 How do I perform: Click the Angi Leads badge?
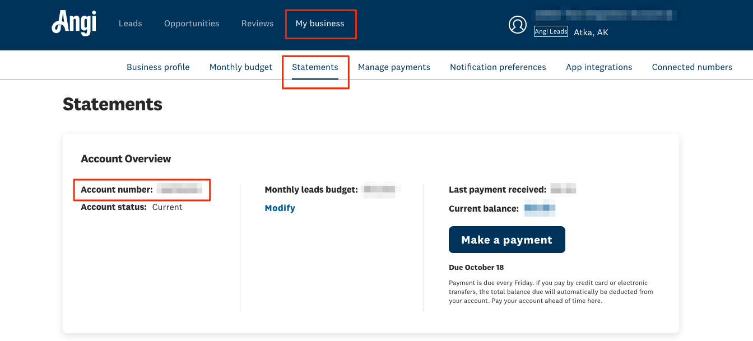tap(551, 32)
